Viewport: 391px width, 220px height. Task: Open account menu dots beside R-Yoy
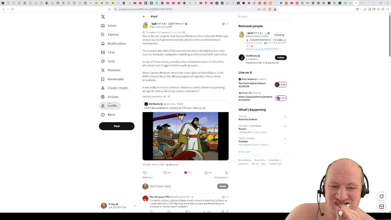(x=135, y=206)
